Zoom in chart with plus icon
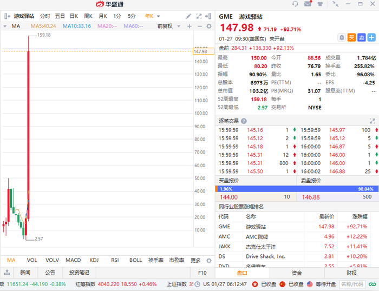Image resolution: width=379 pixels, height=291 pixels. [x=190, y=26]
